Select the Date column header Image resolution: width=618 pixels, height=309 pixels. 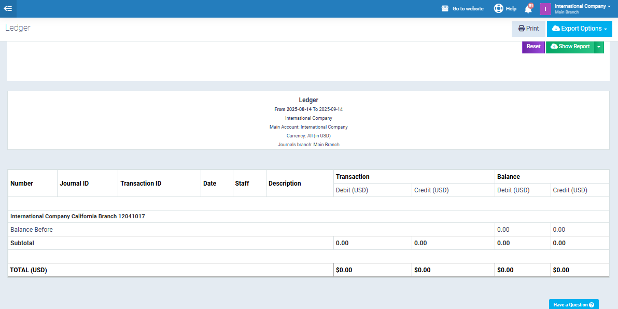coord(209,184)
